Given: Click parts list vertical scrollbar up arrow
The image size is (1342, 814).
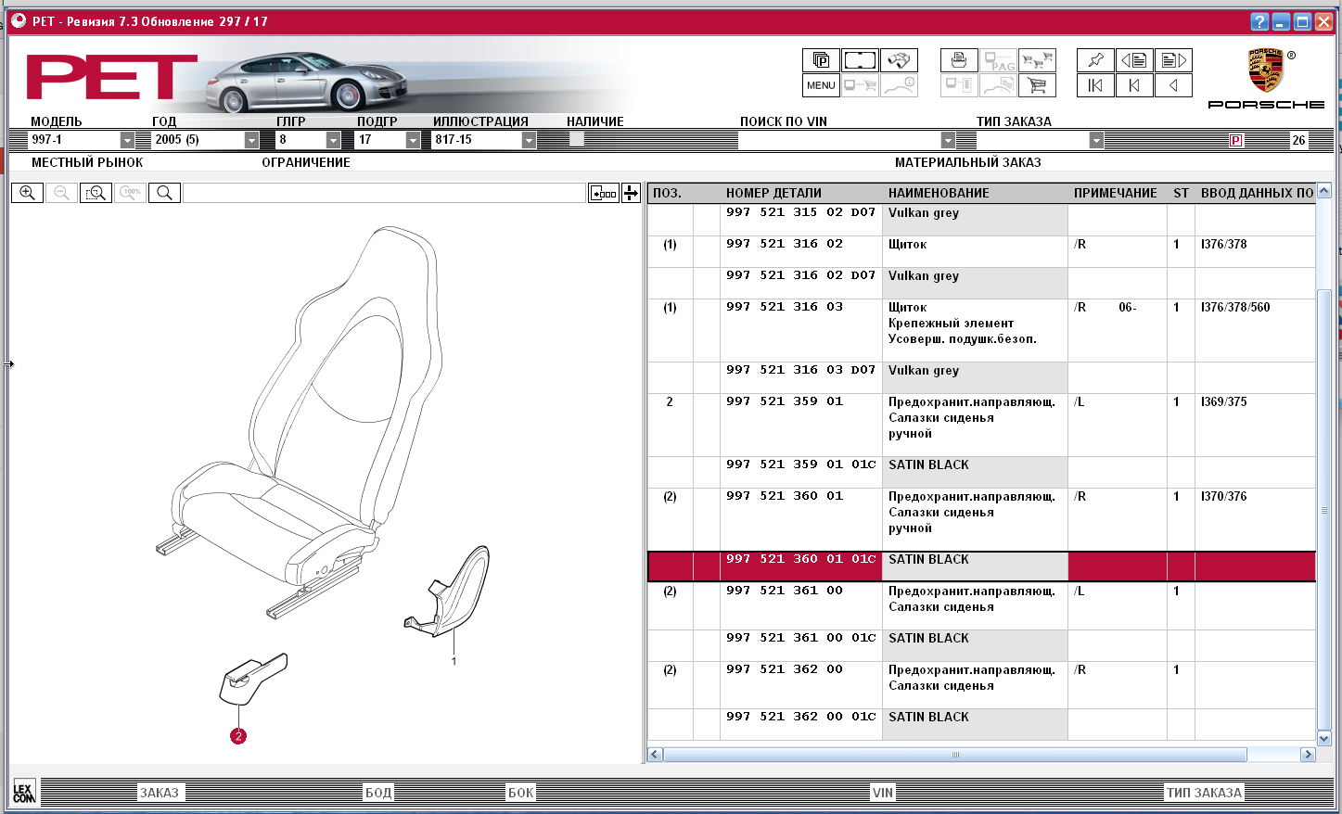Looking at the screenshot, I should (1324, 191).
